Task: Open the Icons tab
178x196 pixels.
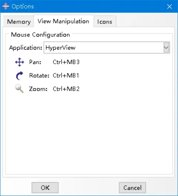Action: 105,22
